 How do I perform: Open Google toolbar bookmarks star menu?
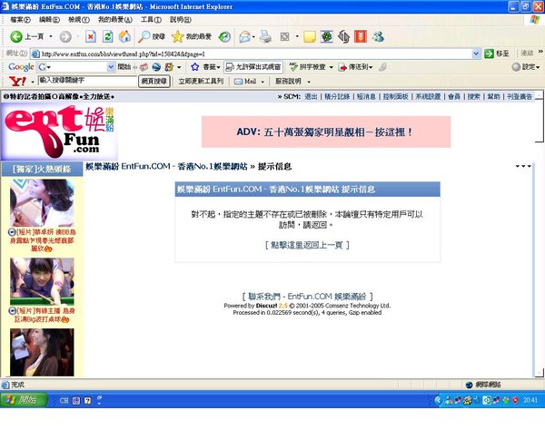205,66
